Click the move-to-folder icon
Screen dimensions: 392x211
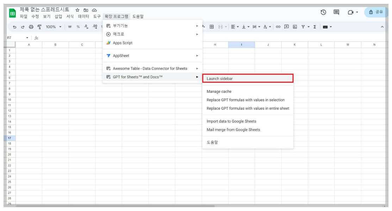pos(86,10)
